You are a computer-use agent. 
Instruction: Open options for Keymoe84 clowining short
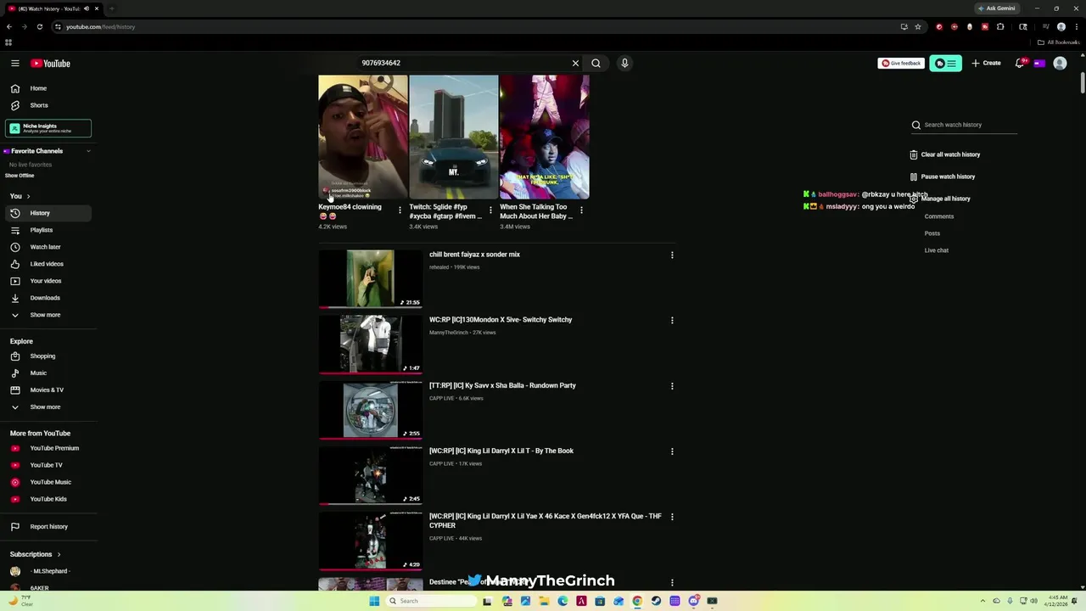pyautogui.click(x=400, y=210)
